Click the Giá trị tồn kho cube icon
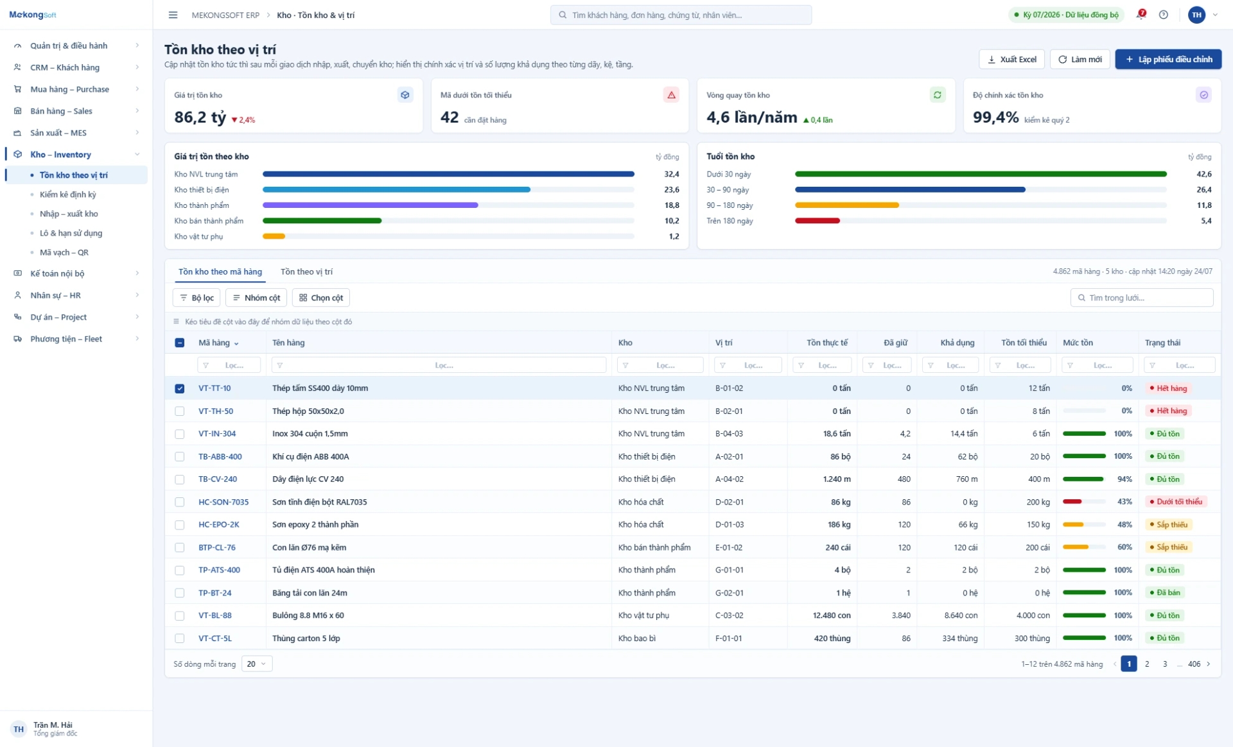The width and height of the screenshot is (1233, 747). (405, 95)
